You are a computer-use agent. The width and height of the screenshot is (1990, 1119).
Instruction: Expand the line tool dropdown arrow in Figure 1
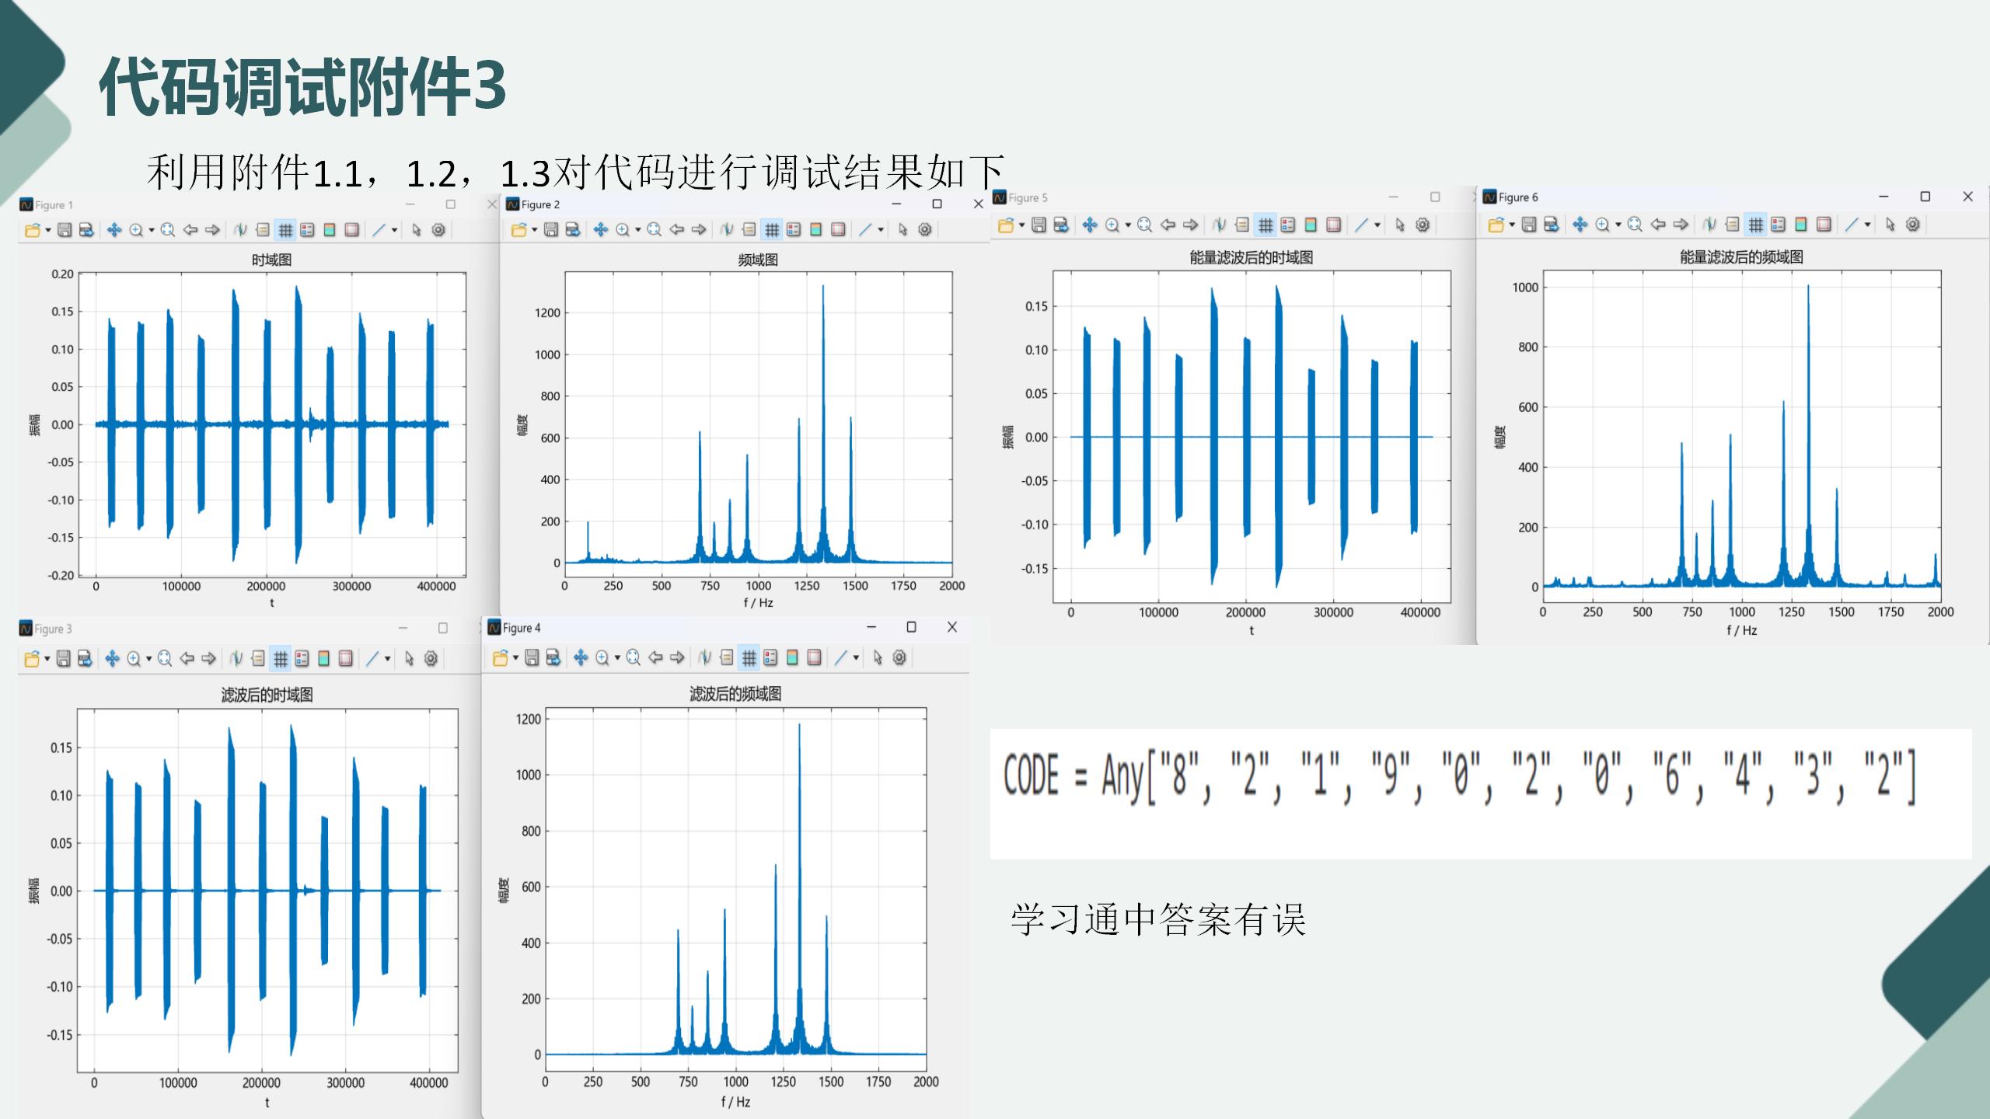(x=394, y=230)
